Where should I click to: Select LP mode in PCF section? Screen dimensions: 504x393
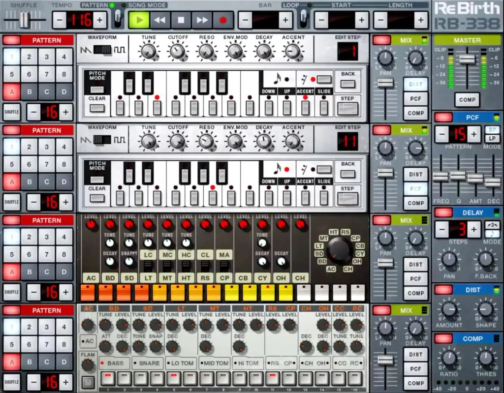point(492,139)
